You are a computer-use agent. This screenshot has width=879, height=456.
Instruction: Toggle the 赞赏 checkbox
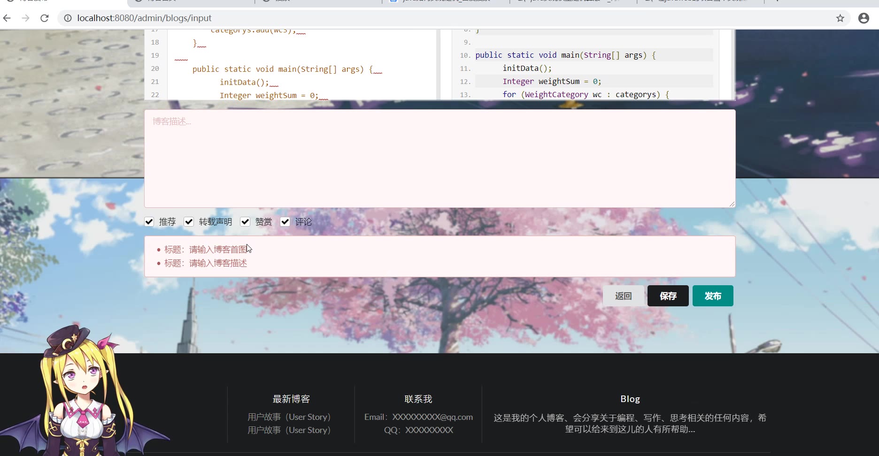pos(245,222)
